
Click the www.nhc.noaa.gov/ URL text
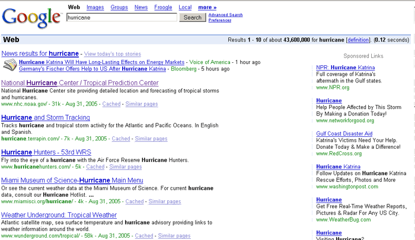point(24,104)
